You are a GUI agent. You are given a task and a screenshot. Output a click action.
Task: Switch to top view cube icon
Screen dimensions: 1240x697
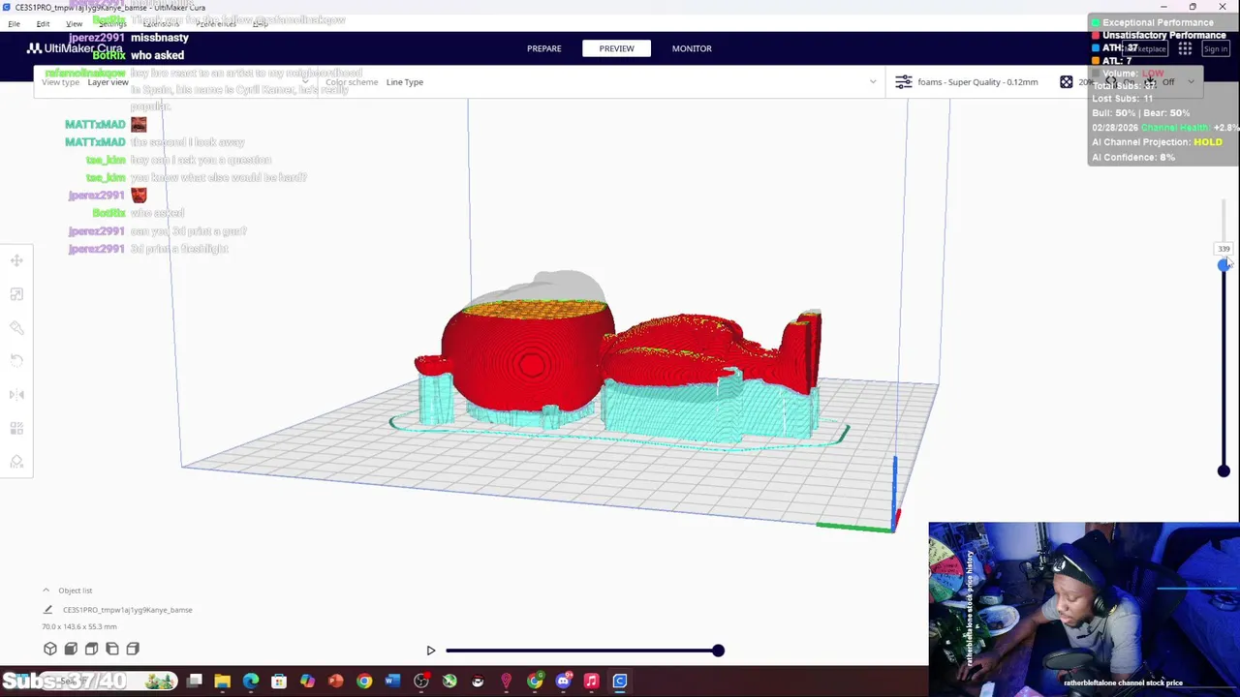92,649
